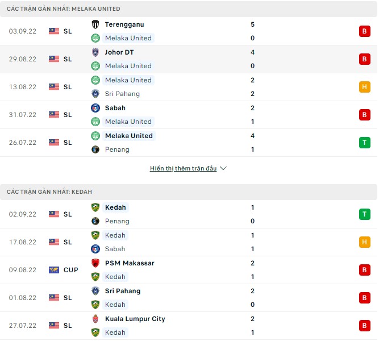379x341 pixels.
Task: Click the Sabah badge in the 31.07.22 match
Action: [x=95, y=108]
